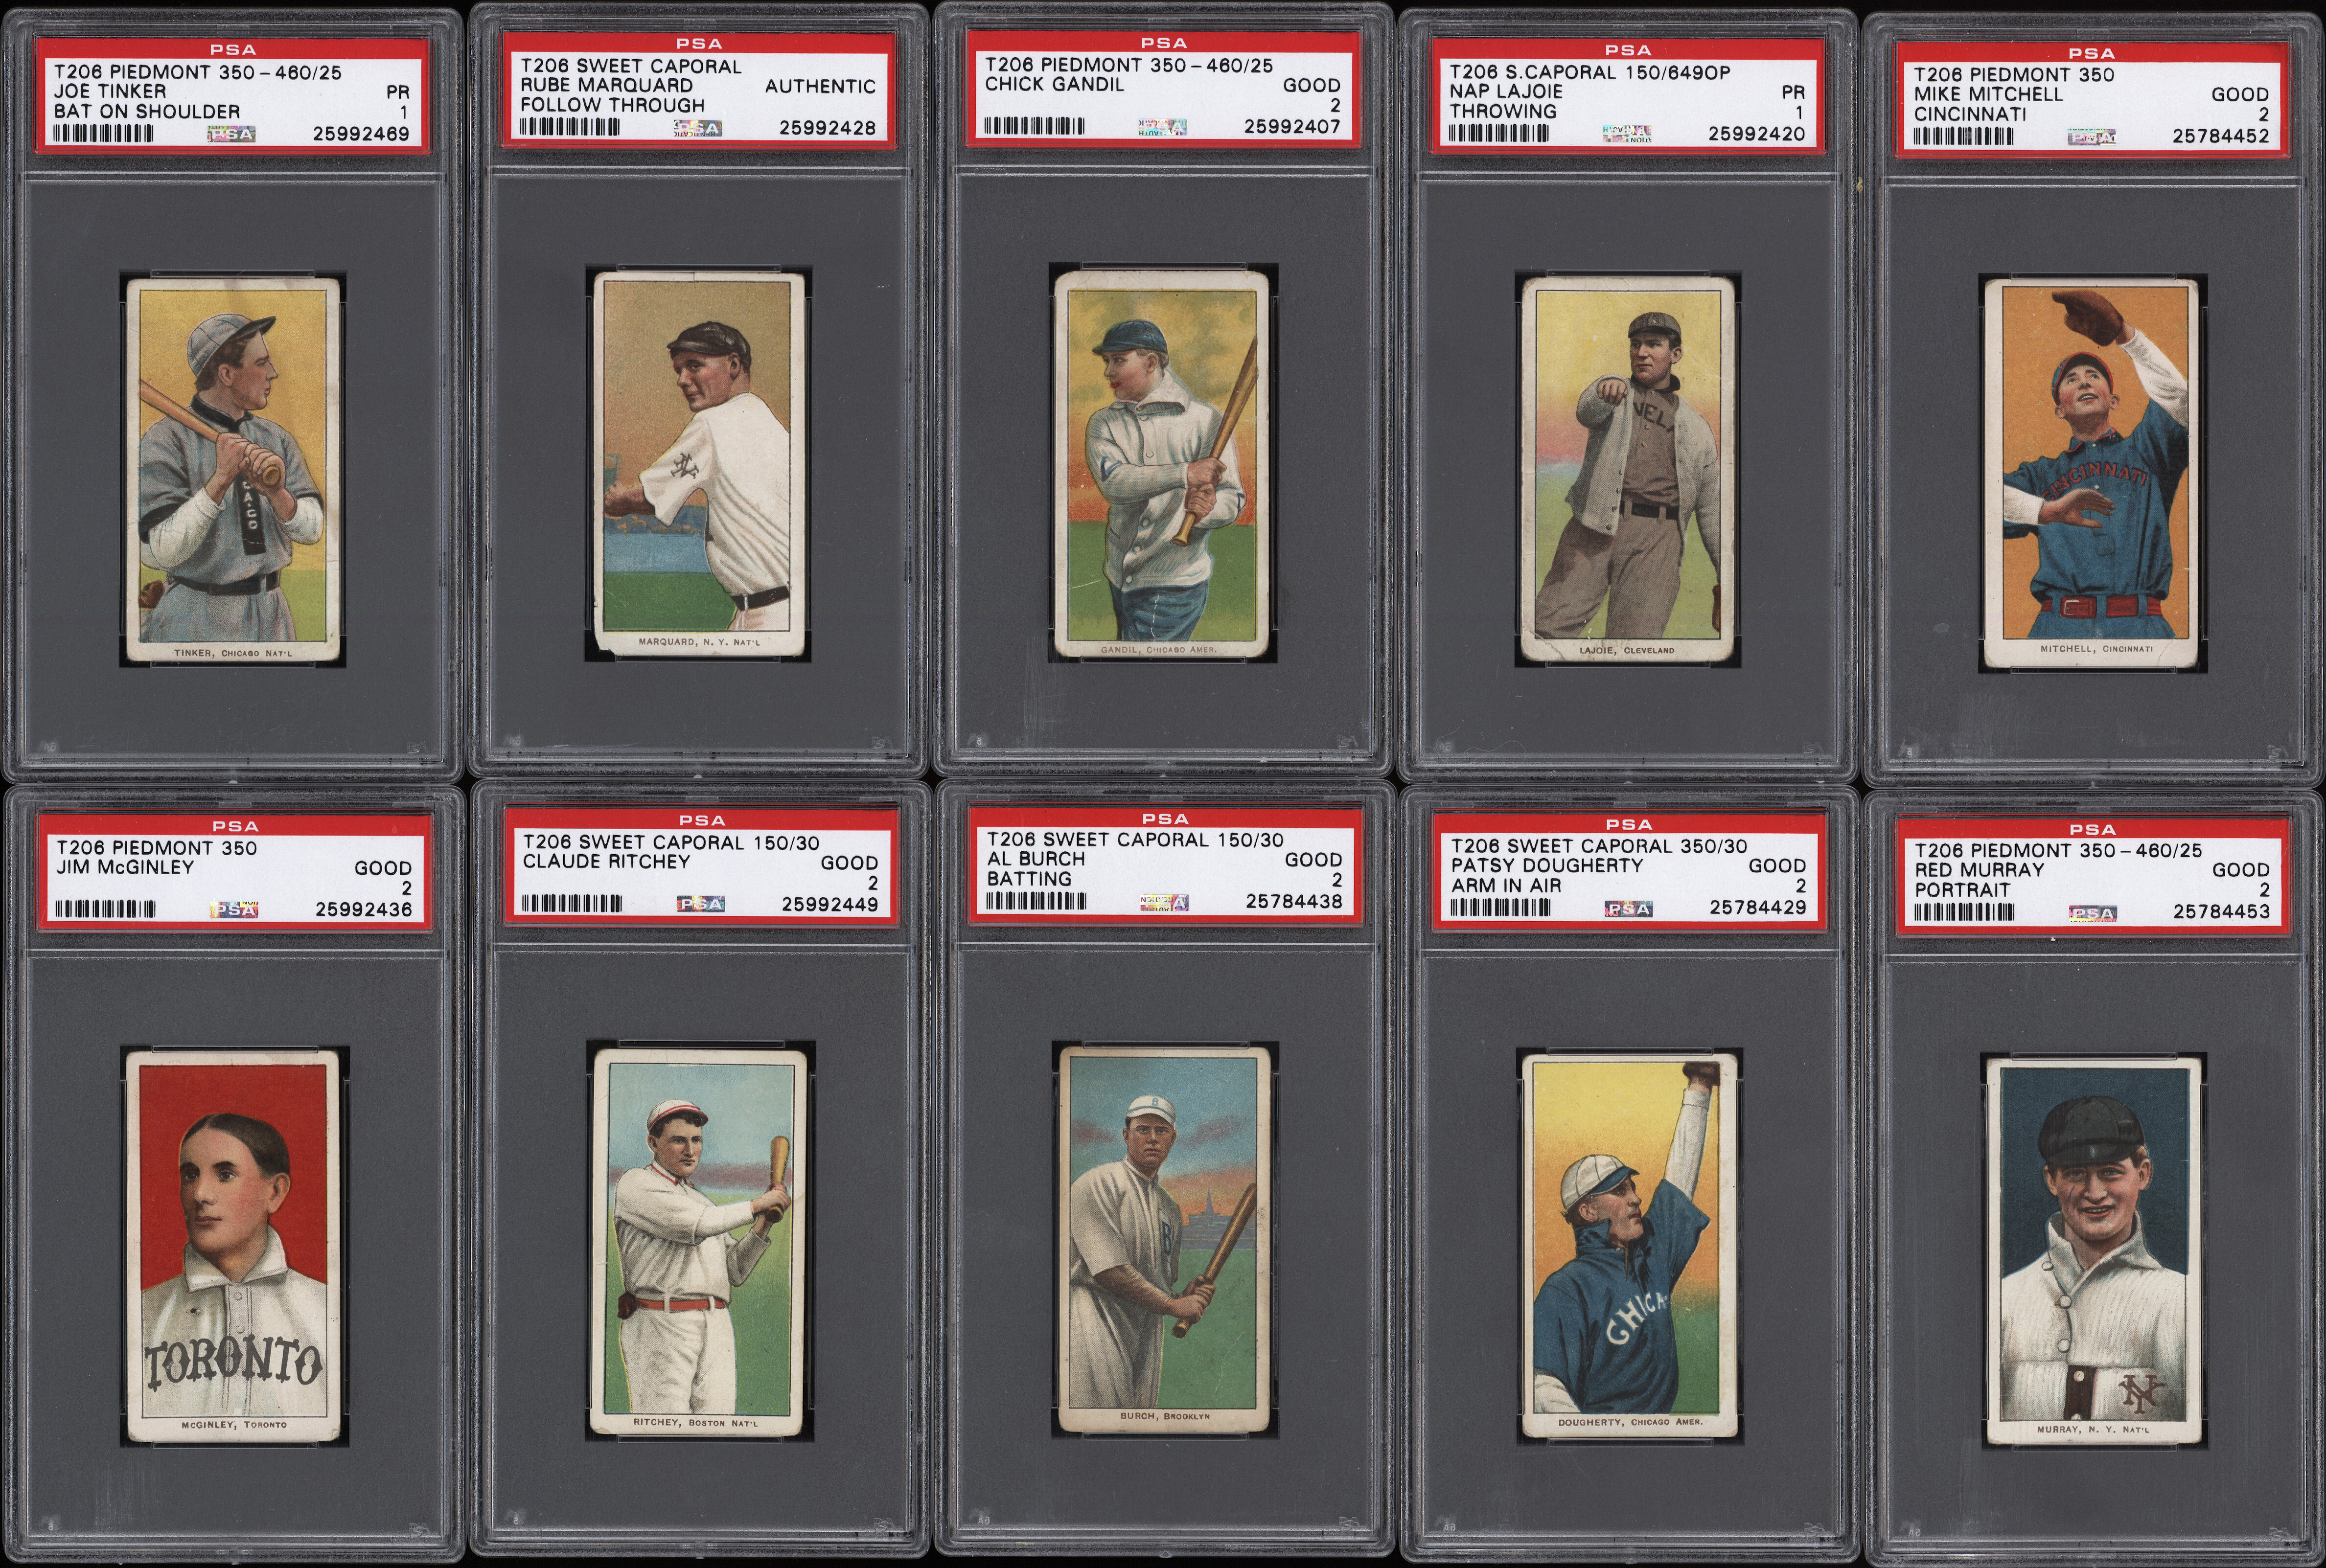Click the text 'RED MURRAY'

tap(1979, 870)
